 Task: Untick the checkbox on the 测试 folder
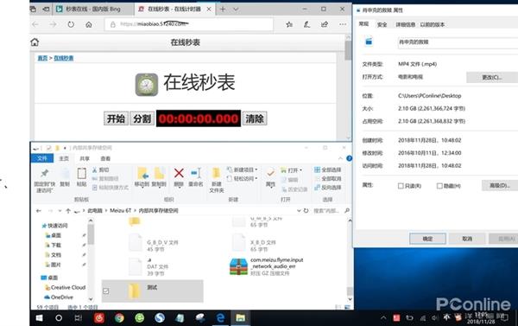point(105,291)
